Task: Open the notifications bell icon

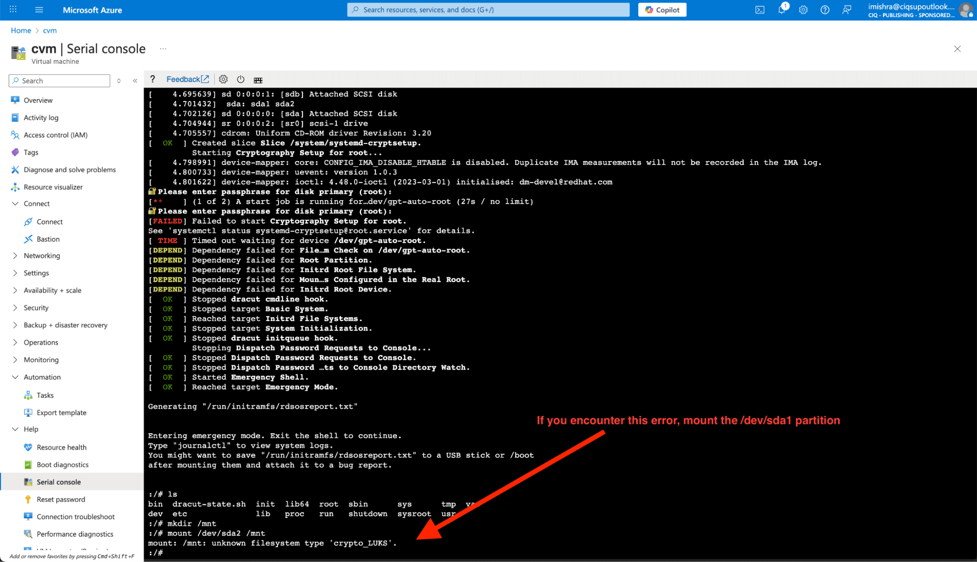Action: pos(782,10)
